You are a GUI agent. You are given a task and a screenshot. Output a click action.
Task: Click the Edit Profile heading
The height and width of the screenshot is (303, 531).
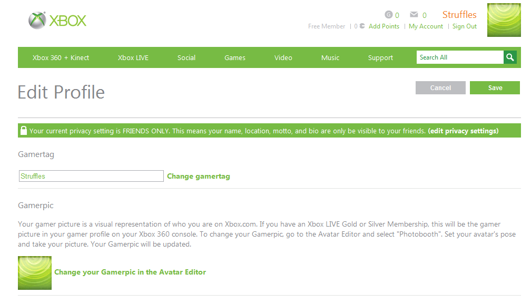click(61, 92)
